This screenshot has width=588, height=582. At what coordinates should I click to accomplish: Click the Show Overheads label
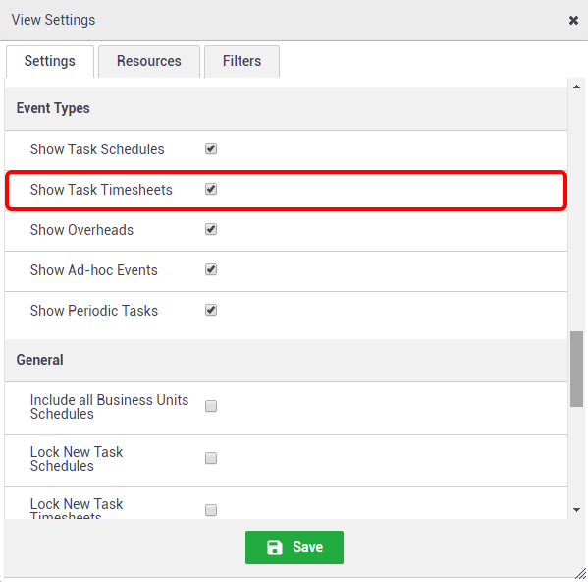point(81,230)
